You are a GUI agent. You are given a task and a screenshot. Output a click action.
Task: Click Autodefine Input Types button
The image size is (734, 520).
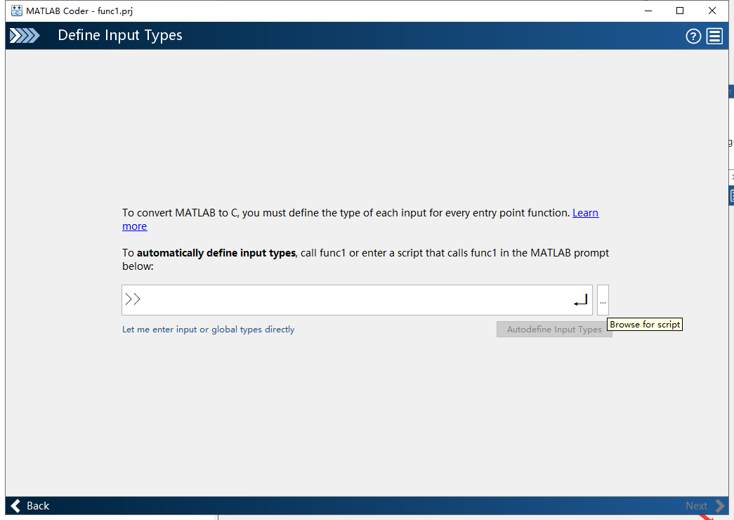point(554,330)
